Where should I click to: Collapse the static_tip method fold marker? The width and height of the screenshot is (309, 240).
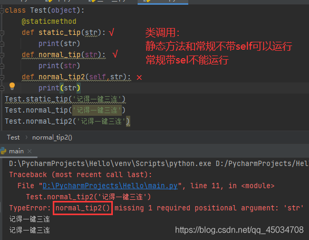[x=2, y=33]
